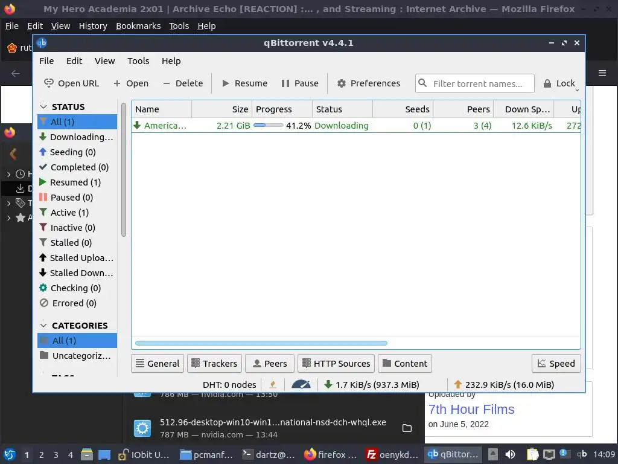Open qBittorrent File menu
Image resolution: width=618 pixels, height=464 pixels.
coord(46,61)
